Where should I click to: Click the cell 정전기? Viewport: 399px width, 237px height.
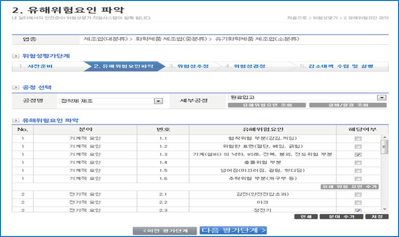263,210
